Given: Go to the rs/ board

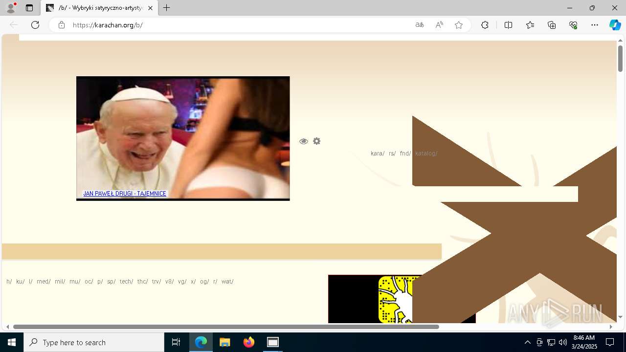Looking at the screenshot, I should tap(392, 154).
